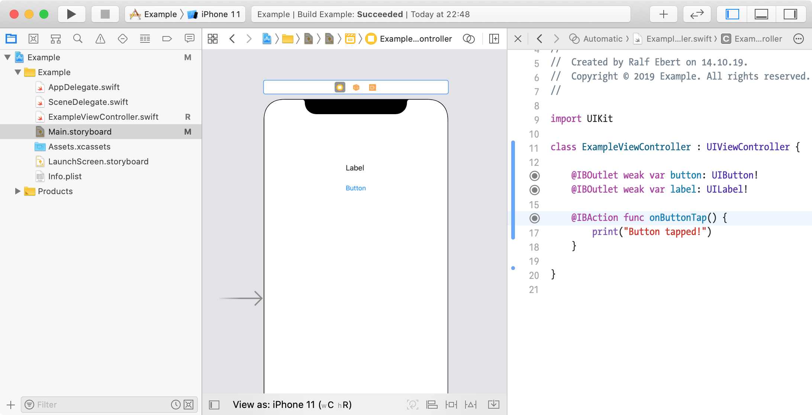Viewport: 812px width, 415px height.
Task: Go back in storyboard editor history
Action: coord(232,39)
